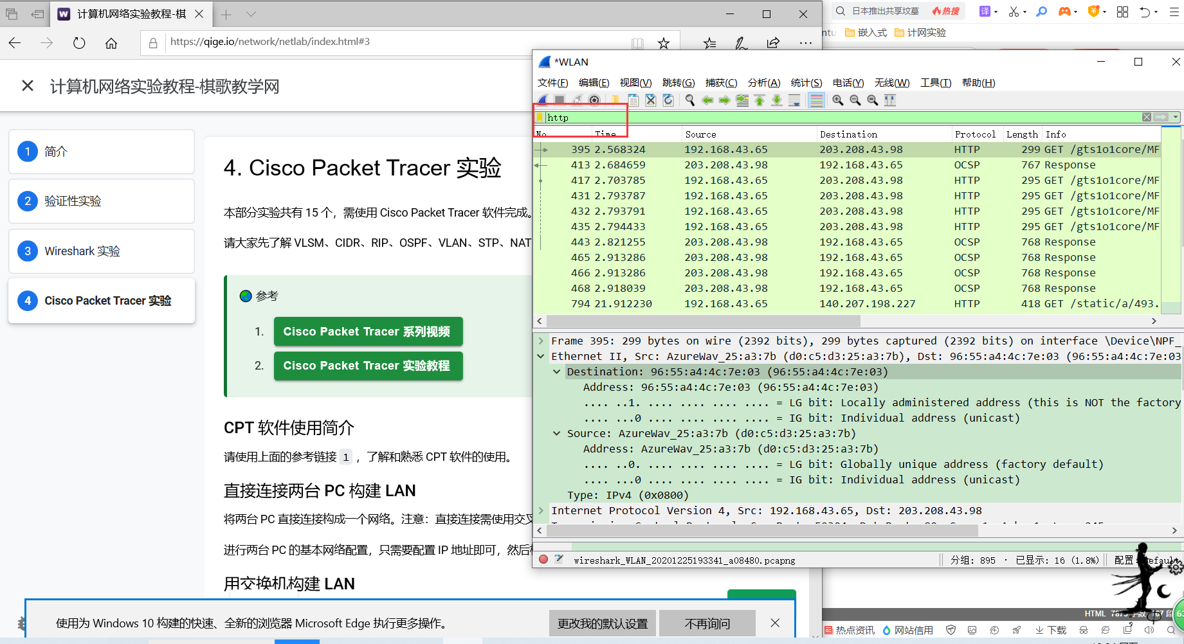
Task: Go to previous packet (left green arrow)
Action: tap(707, 100)
